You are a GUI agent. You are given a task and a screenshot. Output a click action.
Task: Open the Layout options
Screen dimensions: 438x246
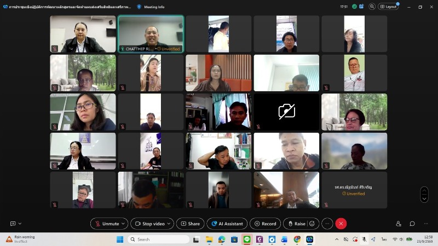click(388, 7)
